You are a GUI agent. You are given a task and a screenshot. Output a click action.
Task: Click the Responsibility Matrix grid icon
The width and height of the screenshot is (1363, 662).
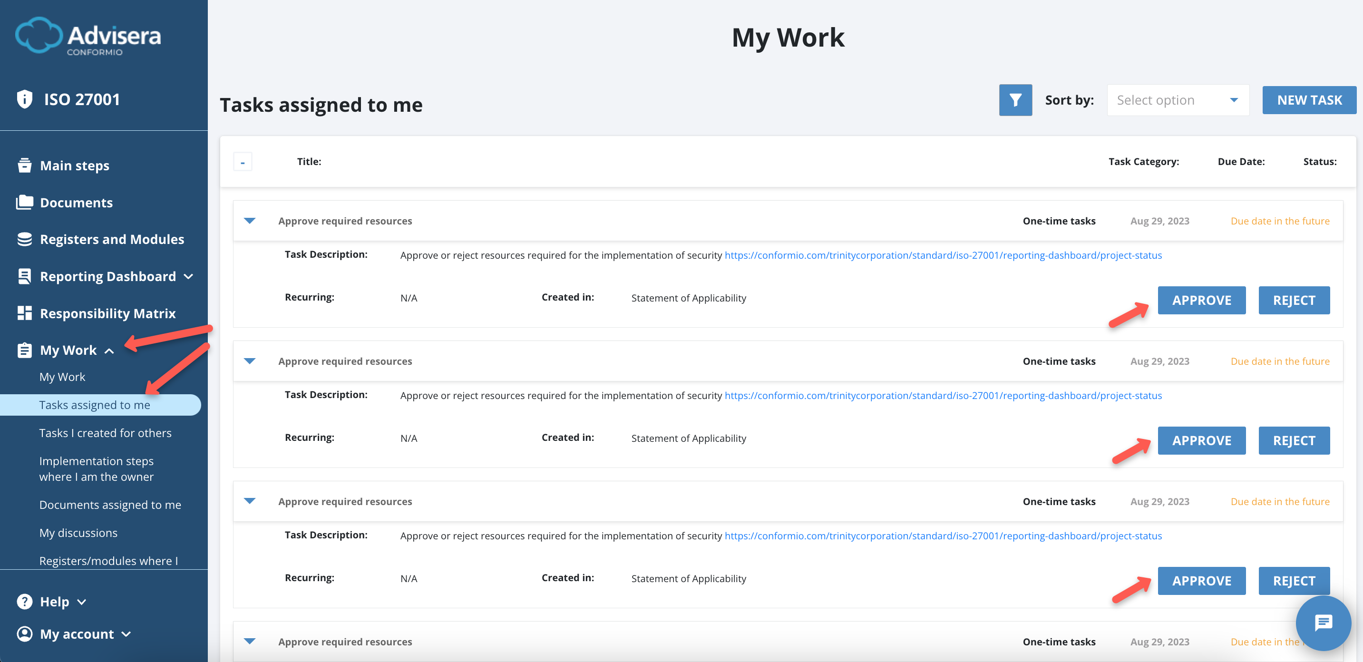tap(24, 313)
